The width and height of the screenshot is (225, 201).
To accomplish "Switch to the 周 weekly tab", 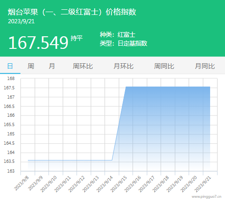I will 31,66.
